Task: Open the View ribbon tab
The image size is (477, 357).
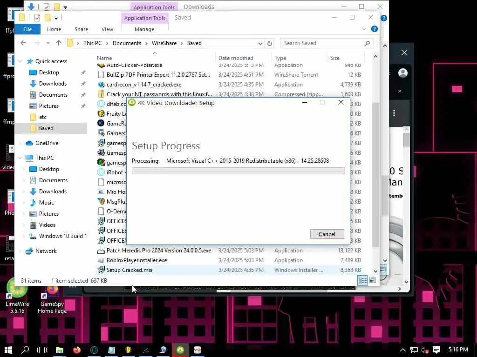Action: tap(107, 29)
